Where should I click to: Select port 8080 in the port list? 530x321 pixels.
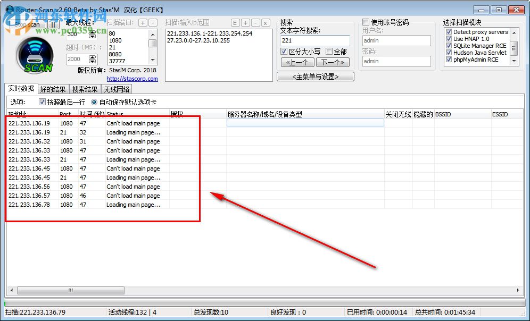[114, 55]
